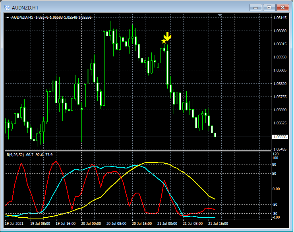Select the yellow star marker on chart
This screenshot has height=232, width=294.
pyautogui.click(x=164, y=41)
